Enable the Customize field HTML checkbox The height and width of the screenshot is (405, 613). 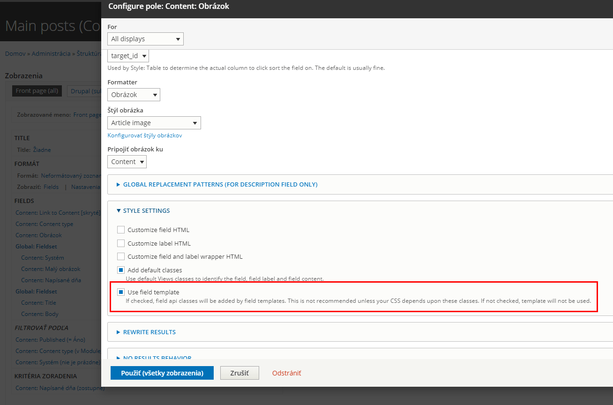point(120,230)
